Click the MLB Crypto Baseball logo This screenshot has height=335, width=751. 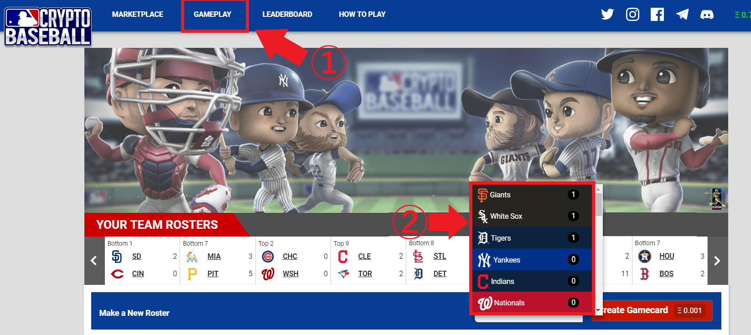click(x=48, y=27)
